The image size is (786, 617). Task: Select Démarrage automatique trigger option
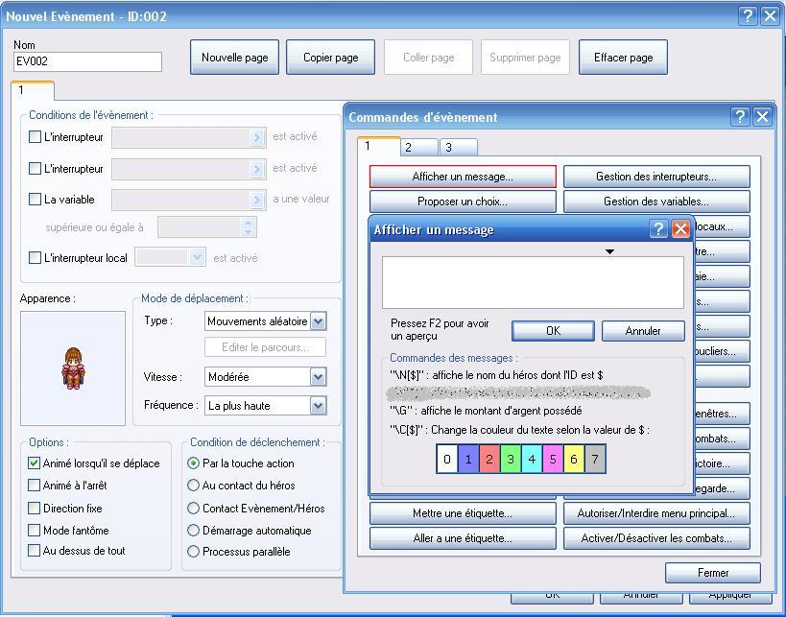point(194,531)
